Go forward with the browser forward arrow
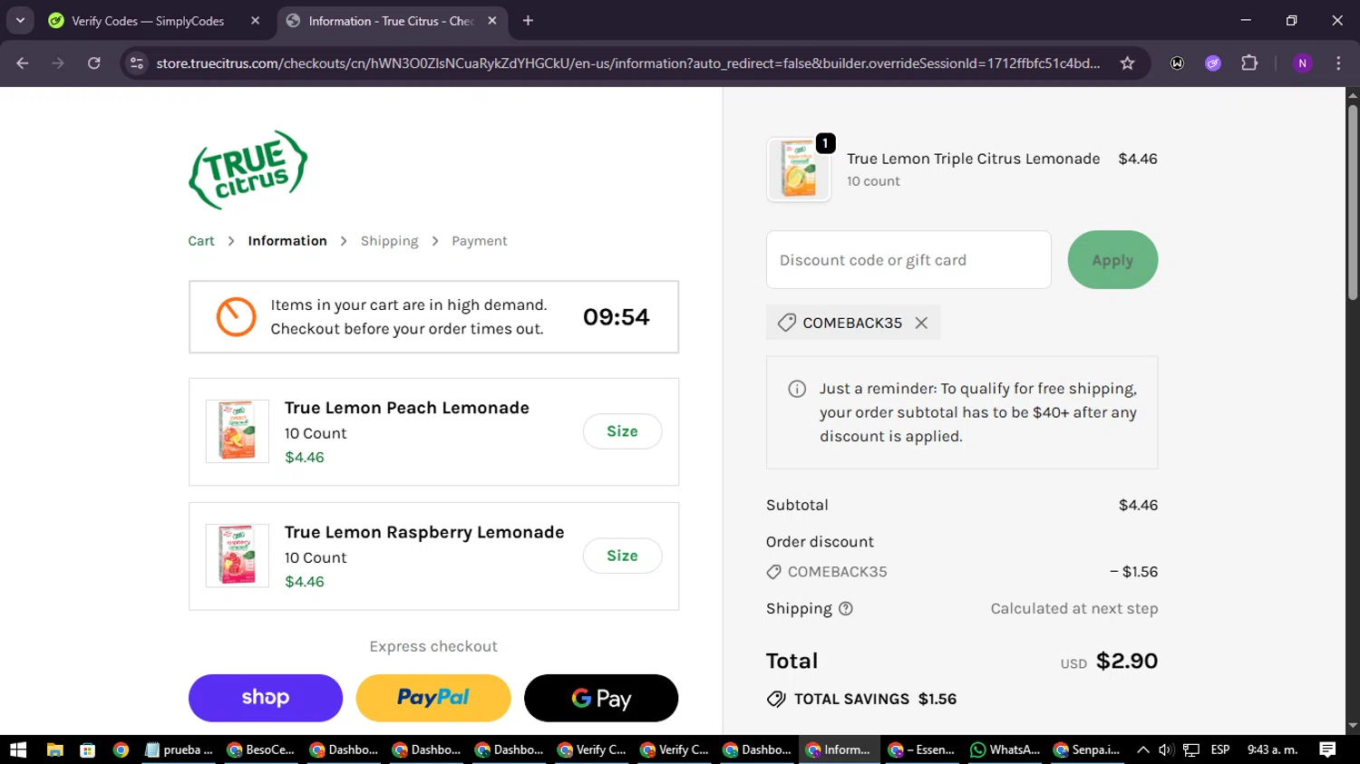The height and width of the screenshot is (764, 1360). click(58, 63)
